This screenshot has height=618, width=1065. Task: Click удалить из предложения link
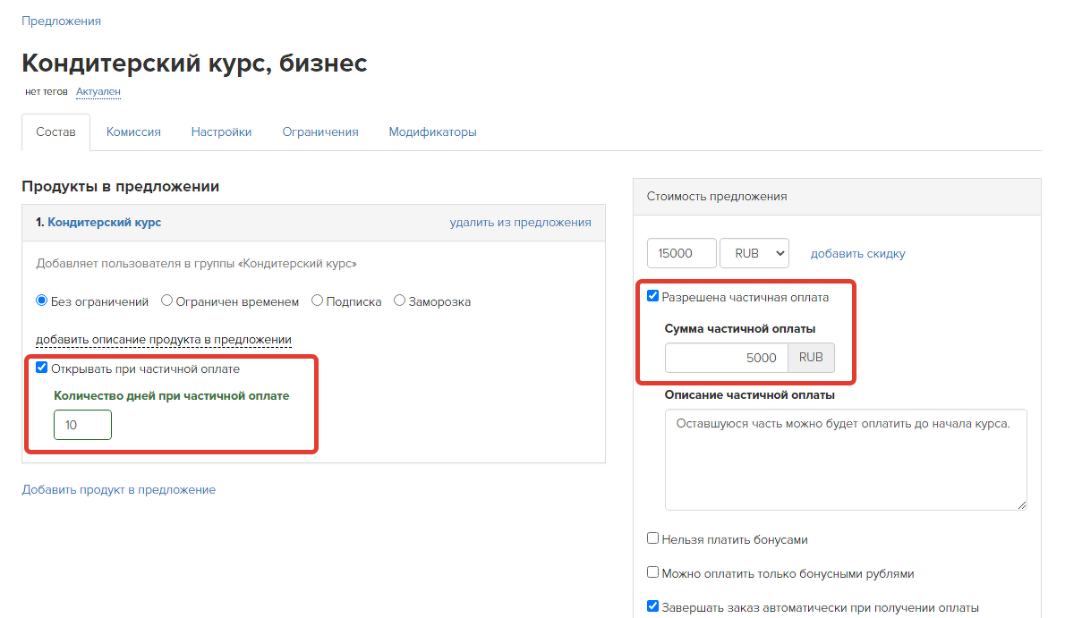520,222
